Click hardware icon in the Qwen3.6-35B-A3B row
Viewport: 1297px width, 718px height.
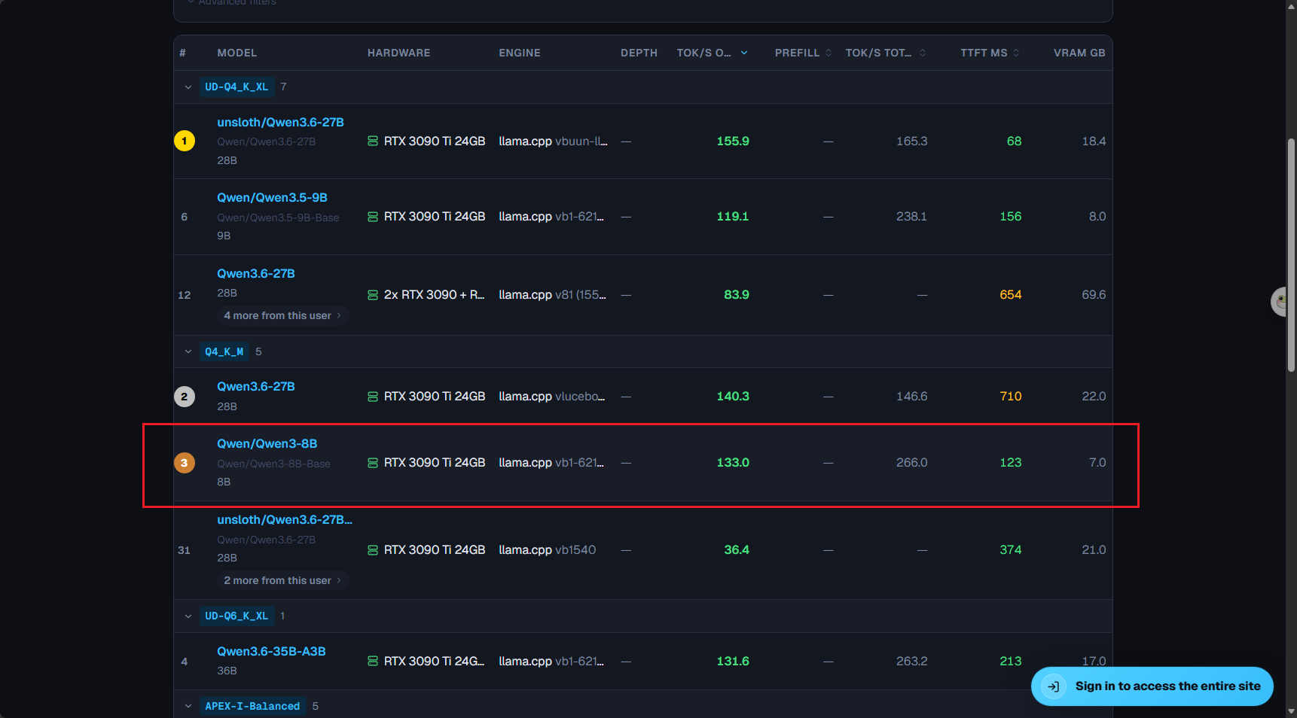click(373, 662)
